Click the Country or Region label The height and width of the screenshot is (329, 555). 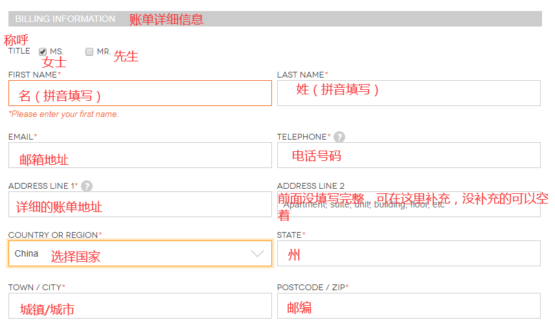(54, 235)
